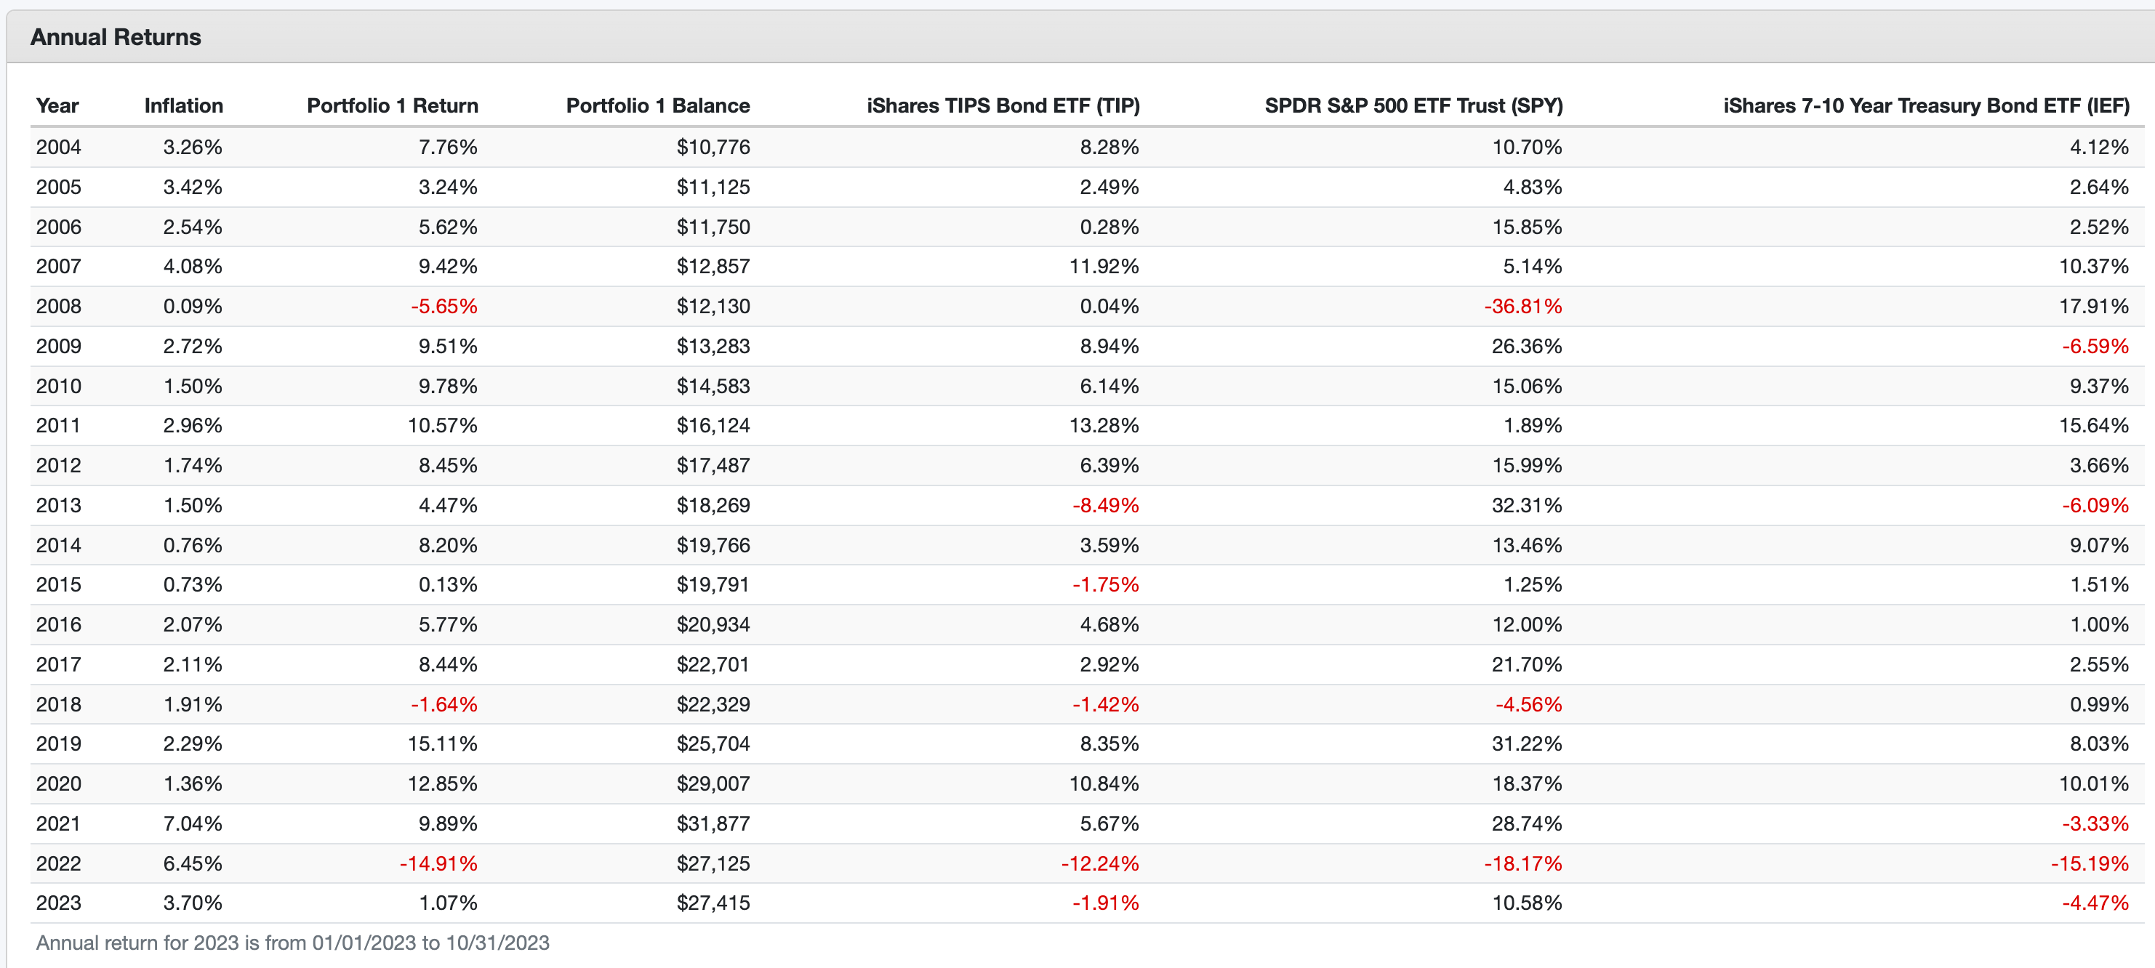Image resolution: width=2155 pixels, height=968 pixels.
Task: Click the $10,776 balance for 2004
Action: click(x=713, y=147)
